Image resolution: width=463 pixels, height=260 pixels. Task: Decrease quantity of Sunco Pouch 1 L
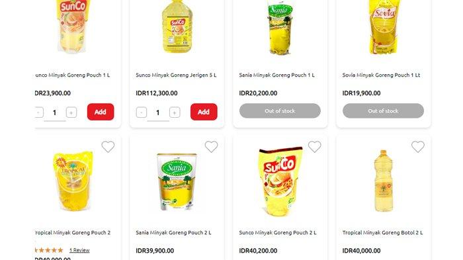coord(38,112)
